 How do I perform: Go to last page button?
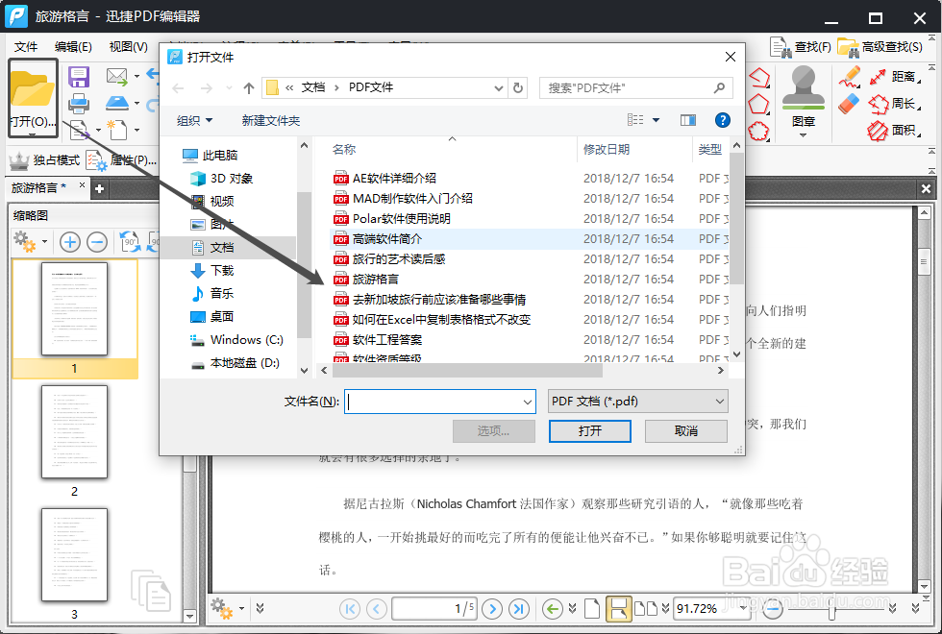pyautogui.click(x=519, y=609)
